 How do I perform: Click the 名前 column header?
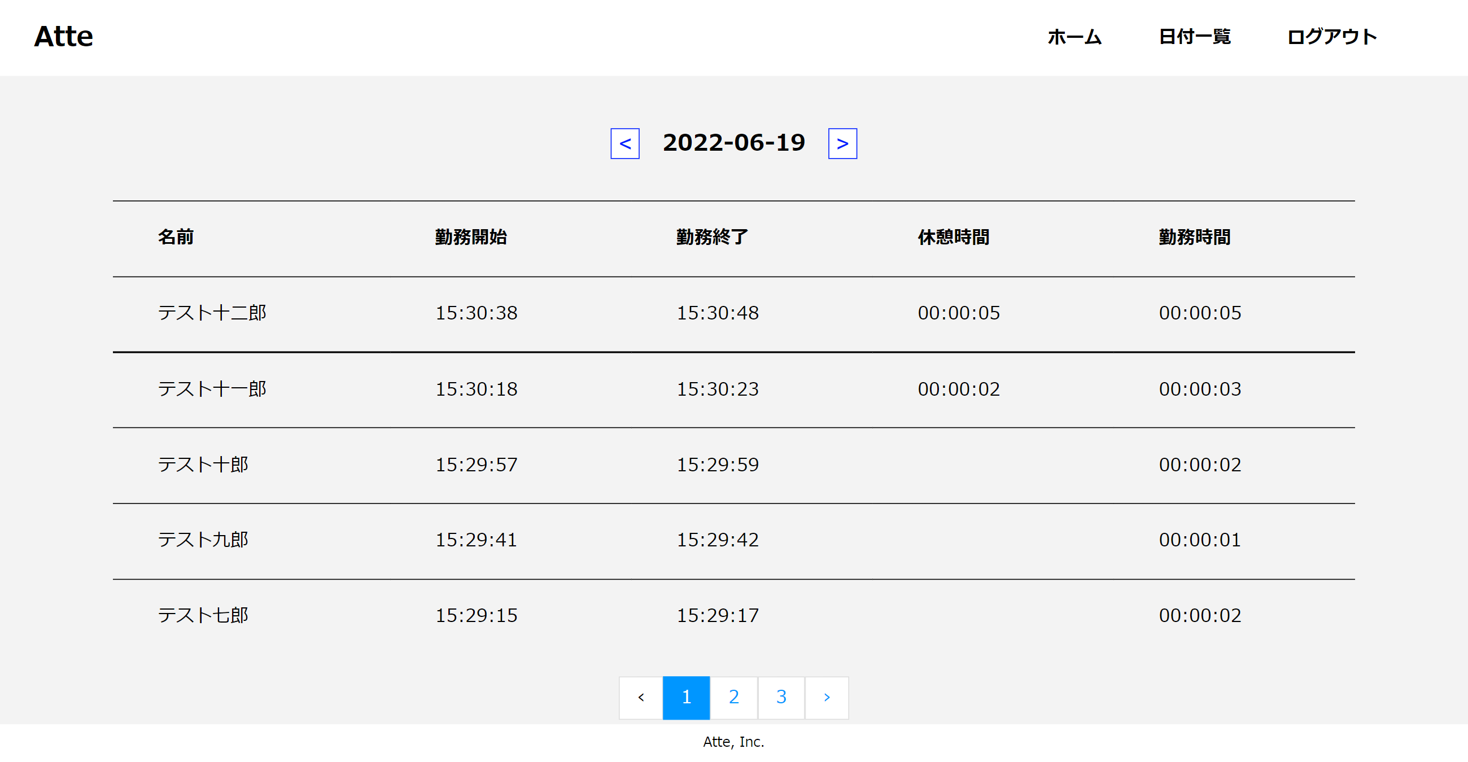pos(175,238)
